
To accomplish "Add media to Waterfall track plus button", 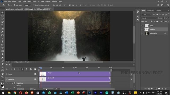I will tap(131, 79).
